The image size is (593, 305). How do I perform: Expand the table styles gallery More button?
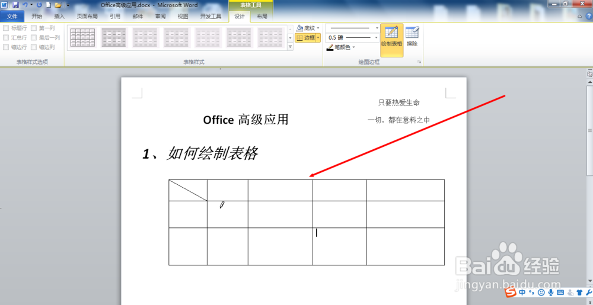click(x=291, y=47)
